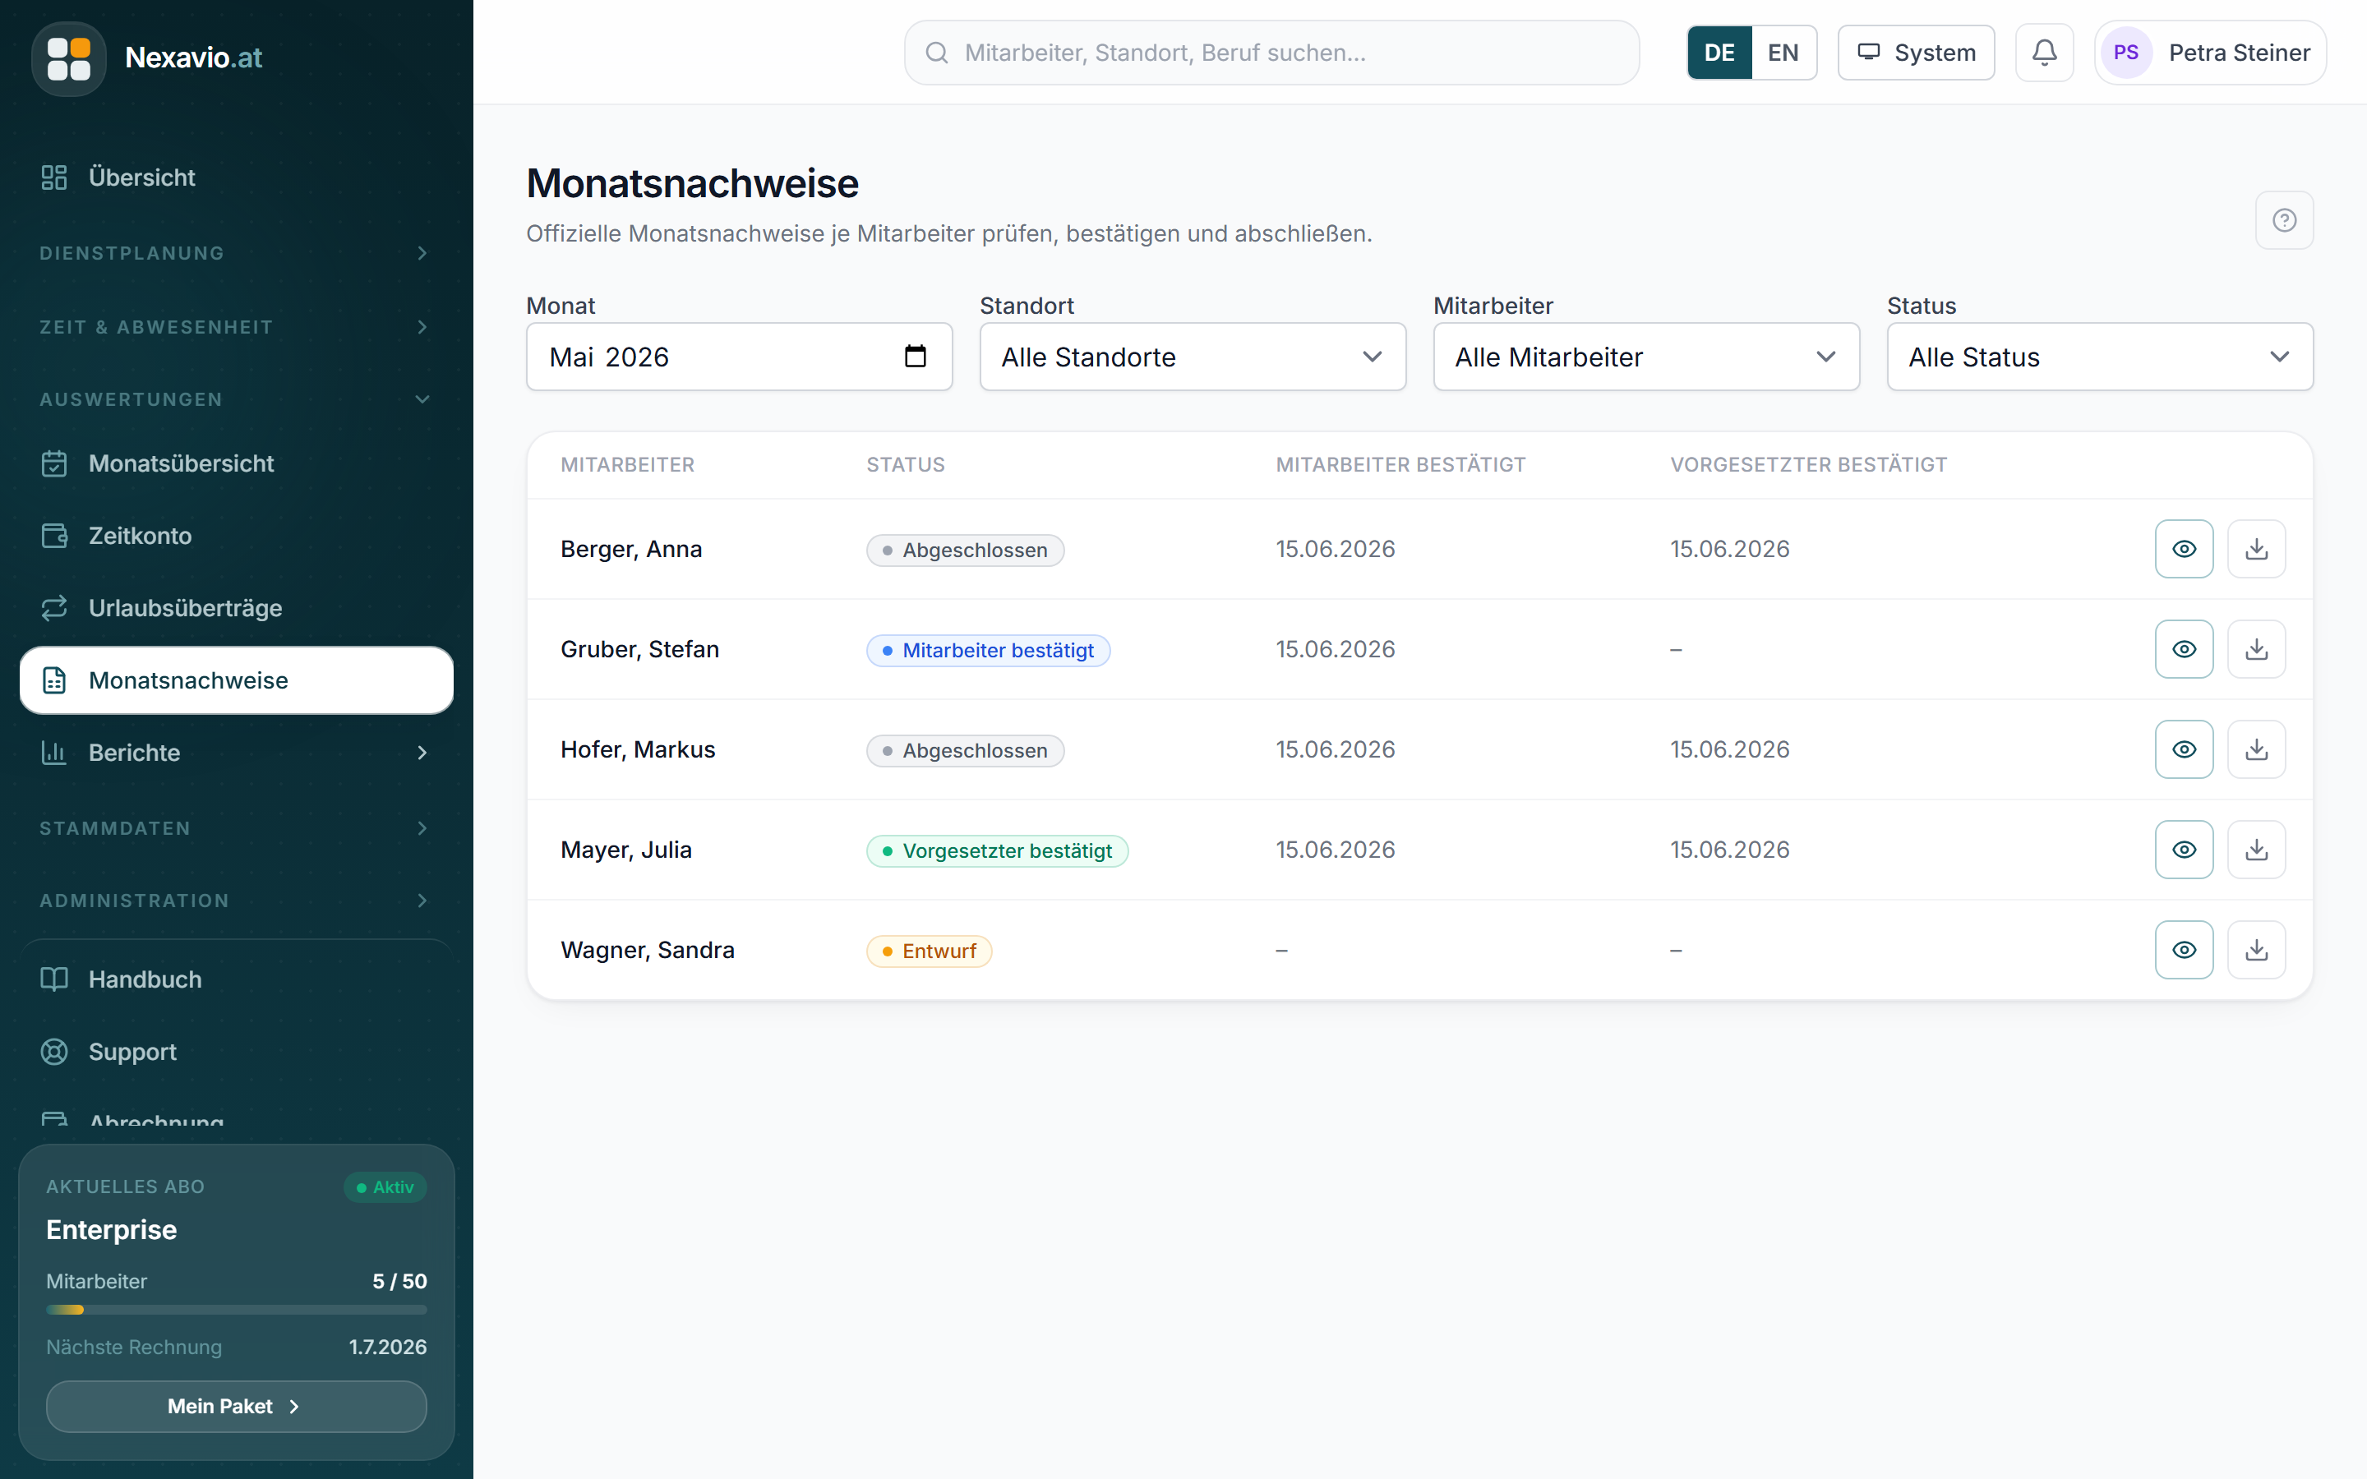This screenshot has height=1479, width=2367.
Task: Open Monatsübersicht in sidebar
Action: 236,463
